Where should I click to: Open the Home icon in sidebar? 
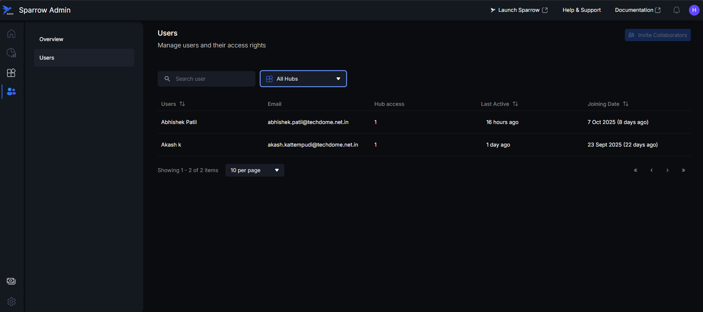coord(11,34)
